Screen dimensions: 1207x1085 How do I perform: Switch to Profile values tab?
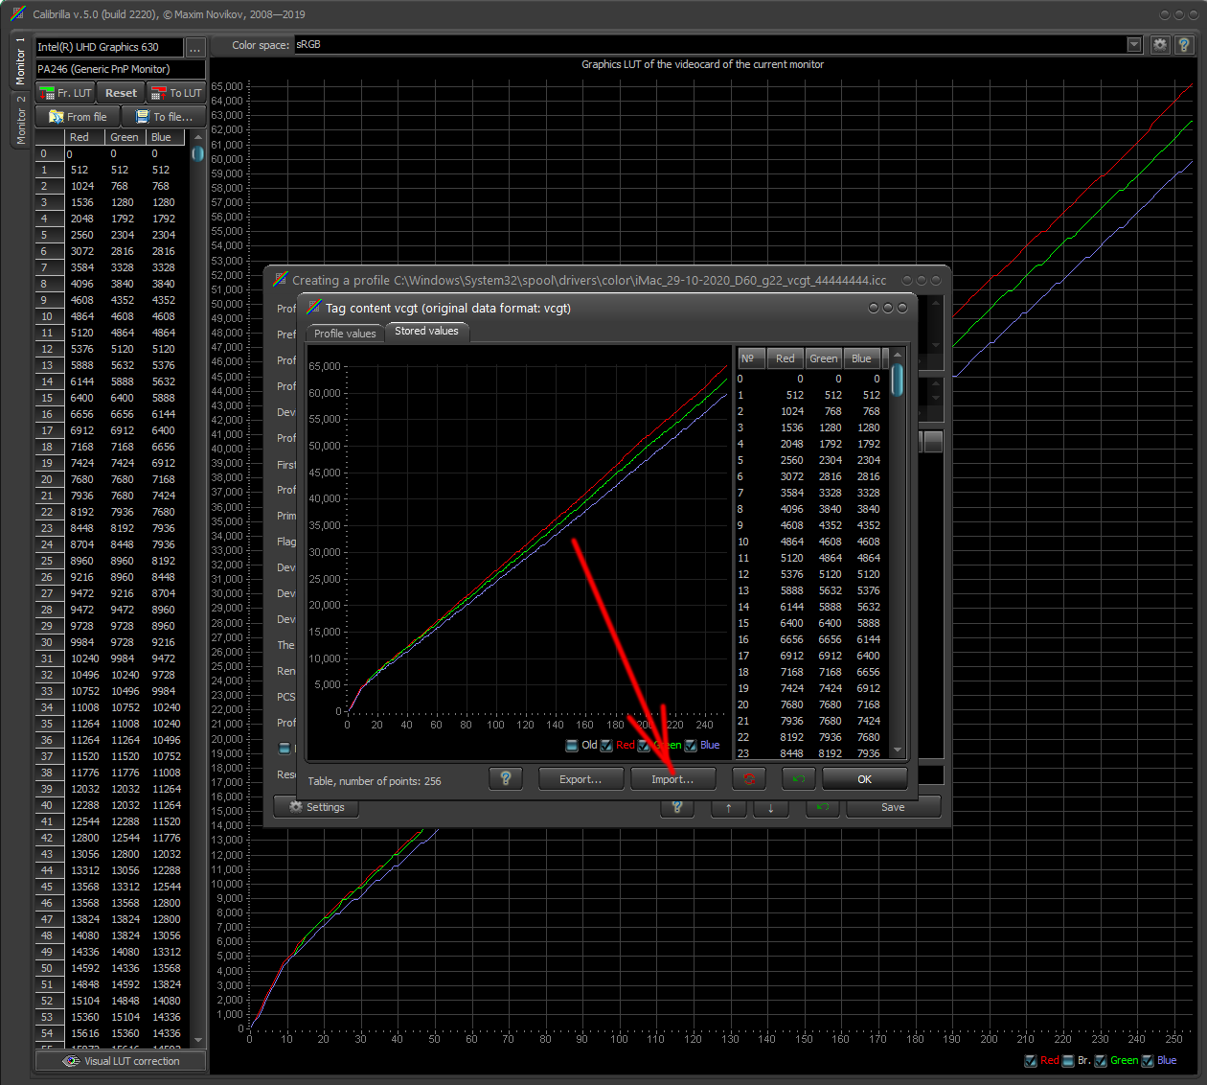coord(345,334)
